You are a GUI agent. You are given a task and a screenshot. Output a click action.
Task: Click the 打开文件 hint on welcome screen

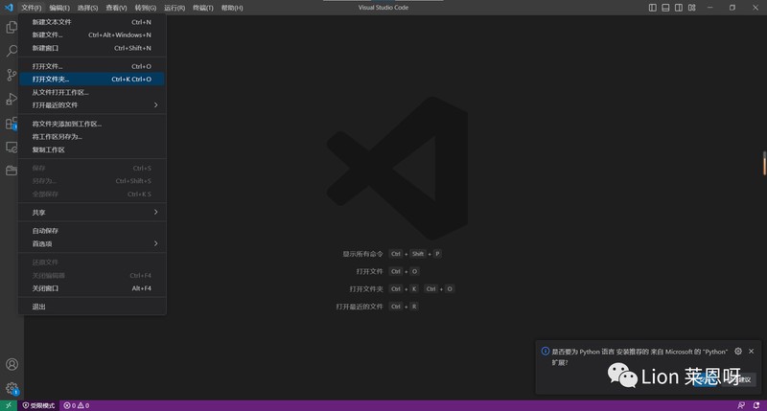tap(369, 271)
